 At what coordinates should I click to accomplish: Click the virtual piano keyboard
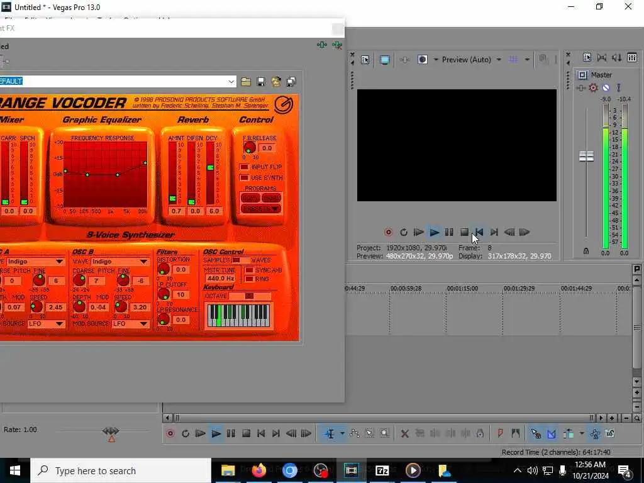238,316
